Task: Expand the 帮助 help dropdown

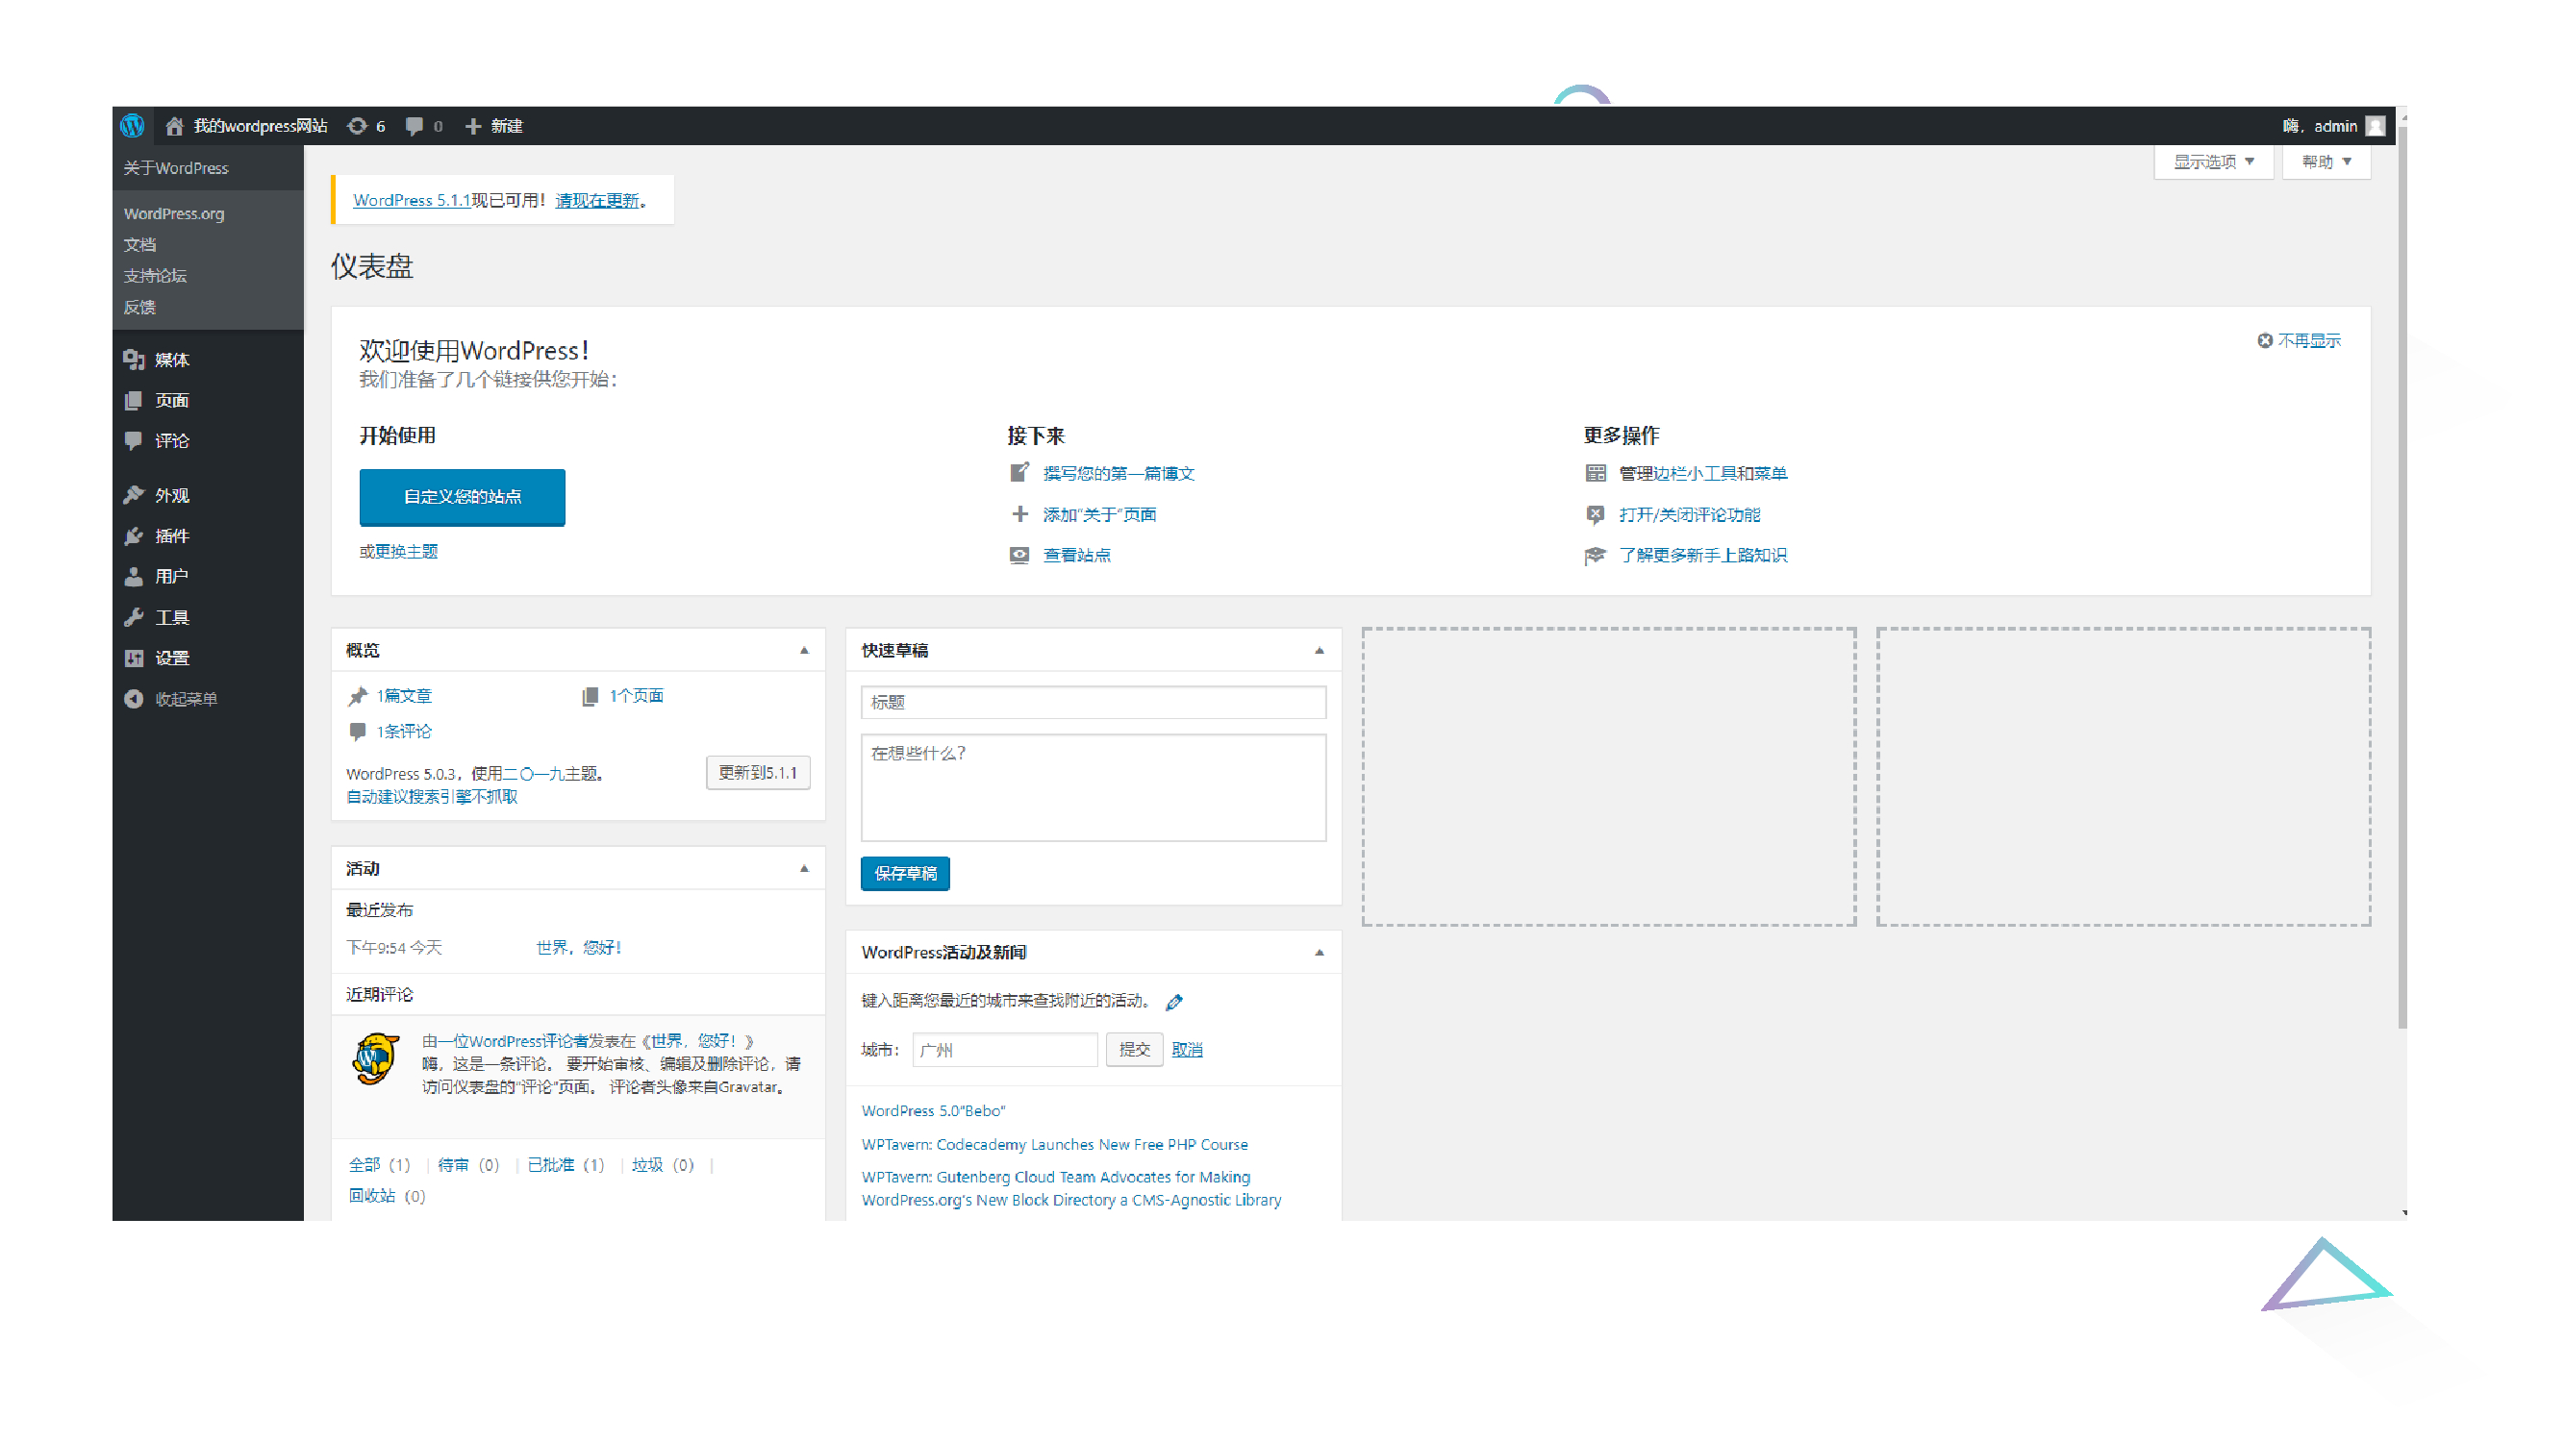Action: click(2326, 162)
